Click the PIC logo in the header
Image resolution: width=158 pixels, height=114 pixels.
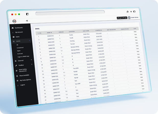[14, 21]
